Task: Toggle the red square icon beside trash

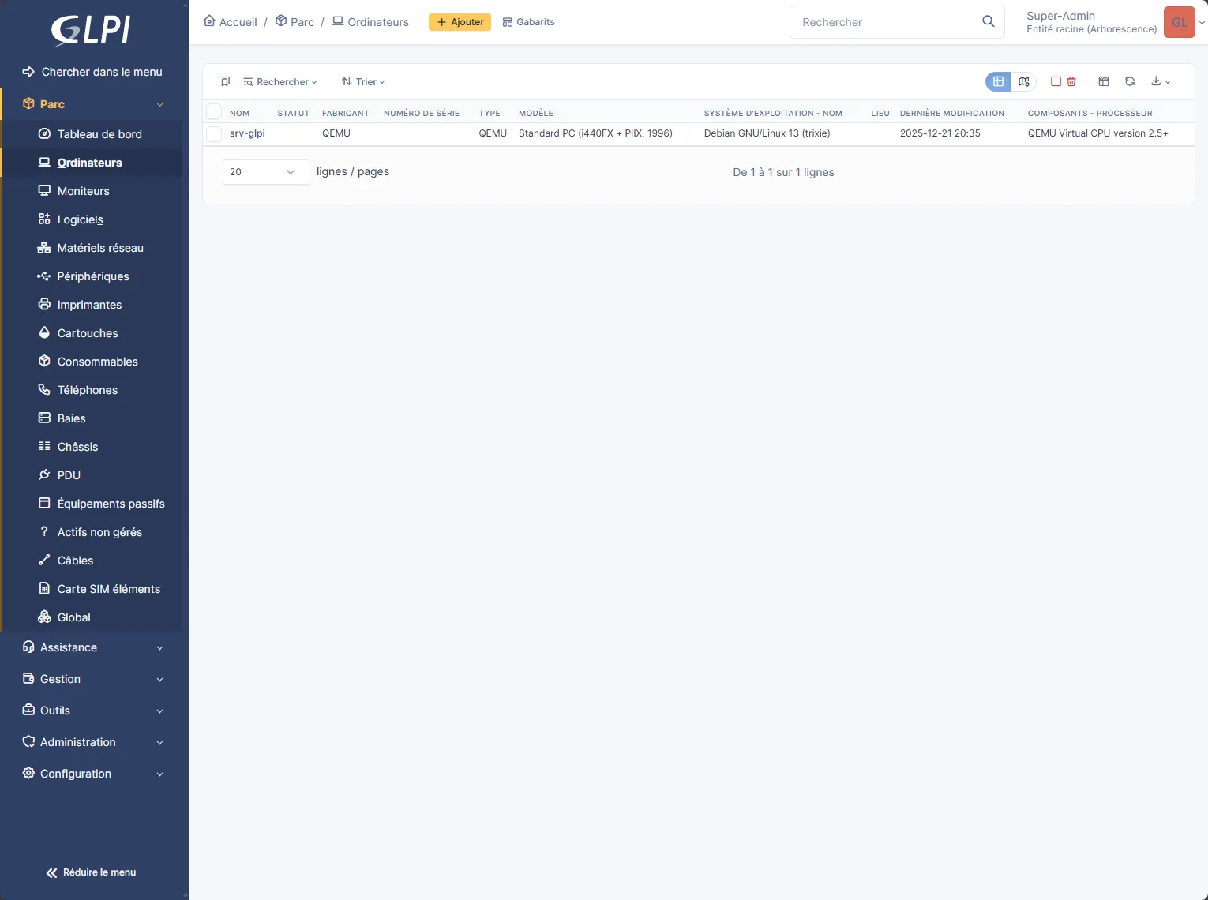Action: point(1056,82)
